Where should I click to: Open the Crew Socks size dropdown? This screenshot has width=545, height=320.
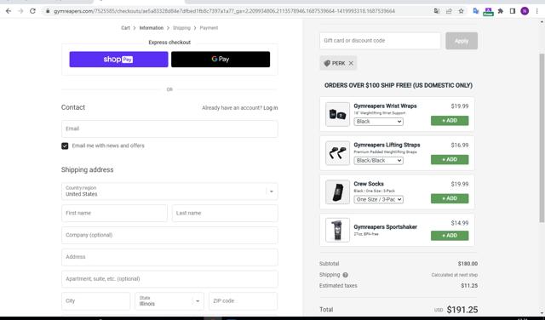378,199
